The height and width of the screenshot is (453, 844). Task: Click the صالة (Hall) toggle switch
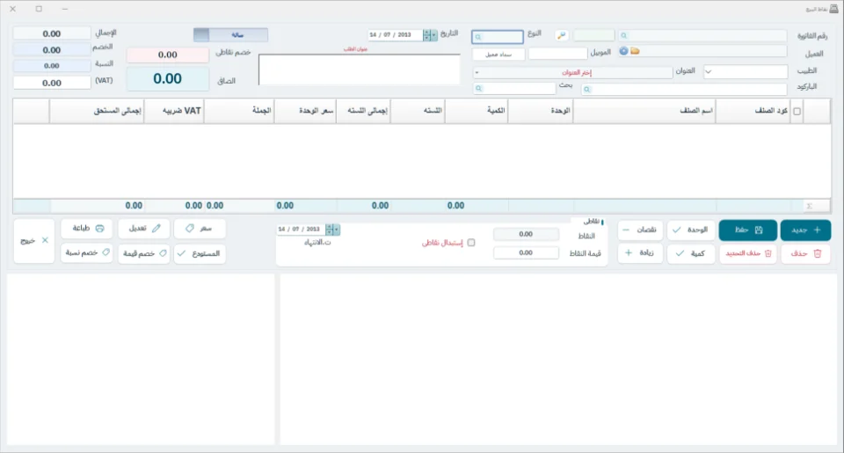230,35
